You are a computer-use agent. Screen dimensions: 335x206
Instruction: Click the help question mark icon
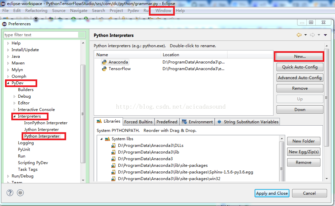pos(10,193)
